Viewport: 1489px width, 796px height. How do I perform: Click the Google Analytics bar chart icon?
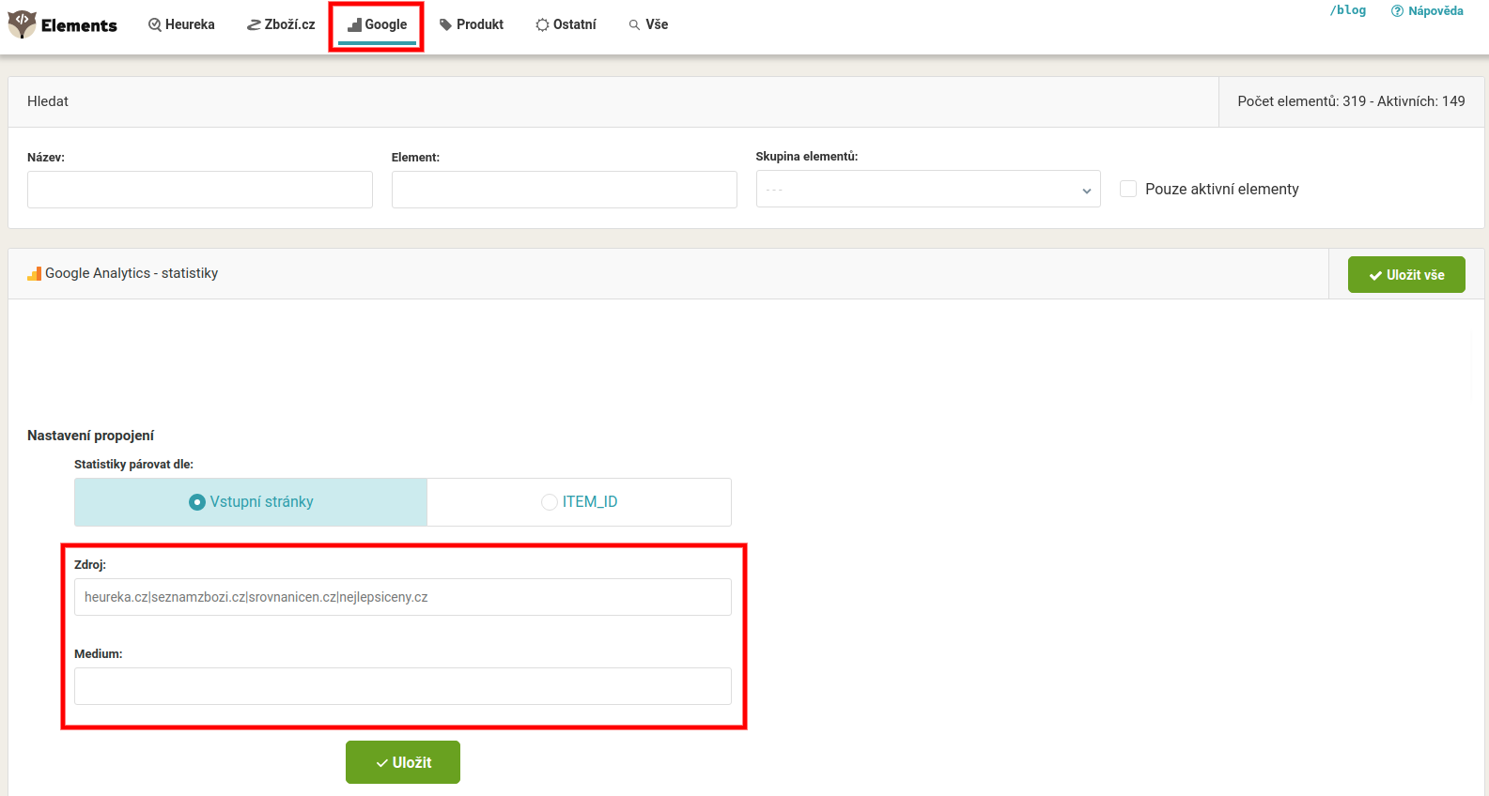(x=34, y=273)
